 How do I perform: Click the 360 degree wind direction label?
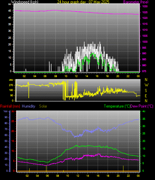[11, 80]
